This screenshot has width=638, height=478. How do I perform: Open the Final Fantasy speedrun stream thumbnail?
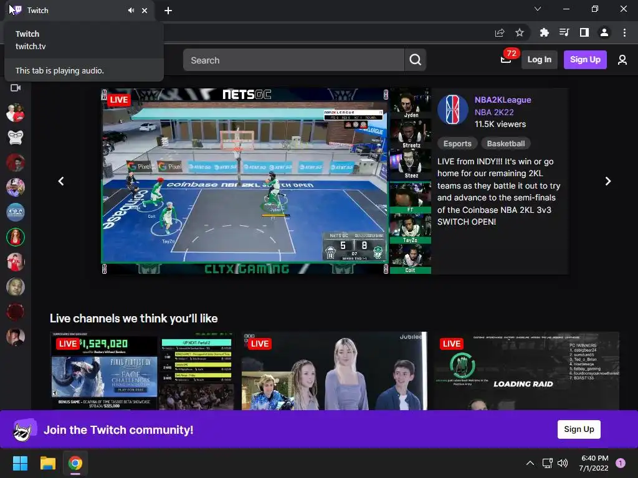(142, 371)
